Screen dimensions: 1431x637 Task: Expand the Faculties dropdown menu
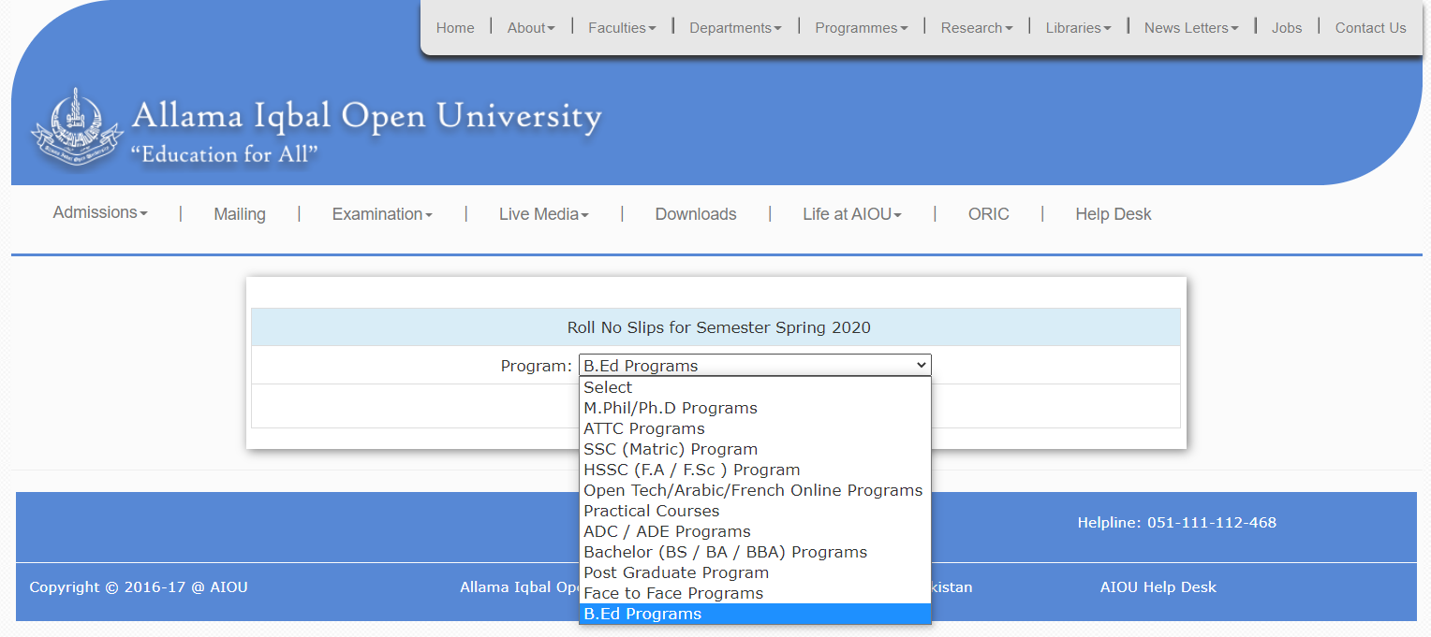tap(622, 28)
